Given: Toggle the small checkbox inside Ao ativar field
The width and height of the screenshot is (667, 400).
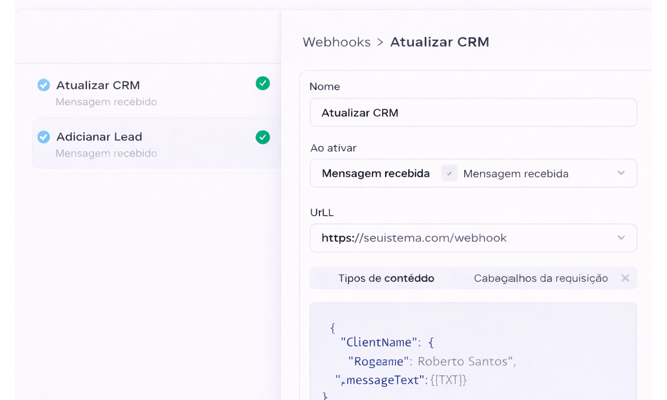Looking at the screenshot, I should point(449,174).
